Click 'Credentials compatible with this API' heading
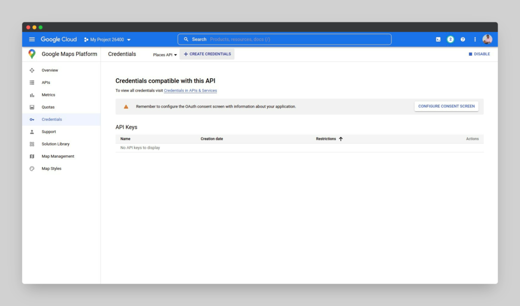This screenshot has width=520, height=306. tap(165, 81)
